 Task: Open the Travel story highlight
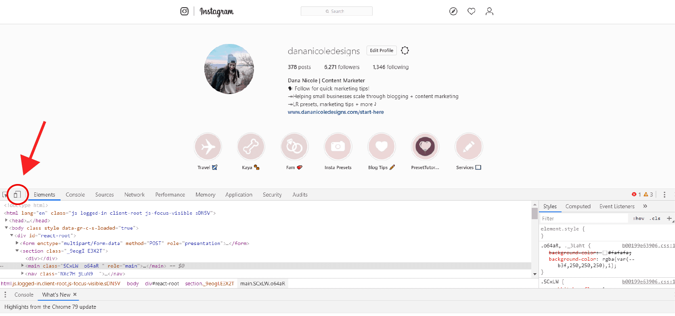coord(208,146)
